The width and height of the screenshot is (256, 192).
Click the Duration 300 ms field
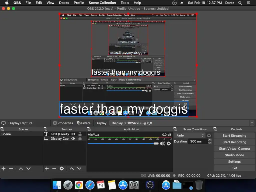tap(197, 141)
